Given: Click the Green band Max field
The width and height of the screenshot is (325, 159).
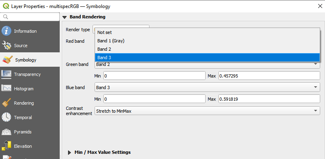Looking at the screenshot, I should [x=269, y=76].
